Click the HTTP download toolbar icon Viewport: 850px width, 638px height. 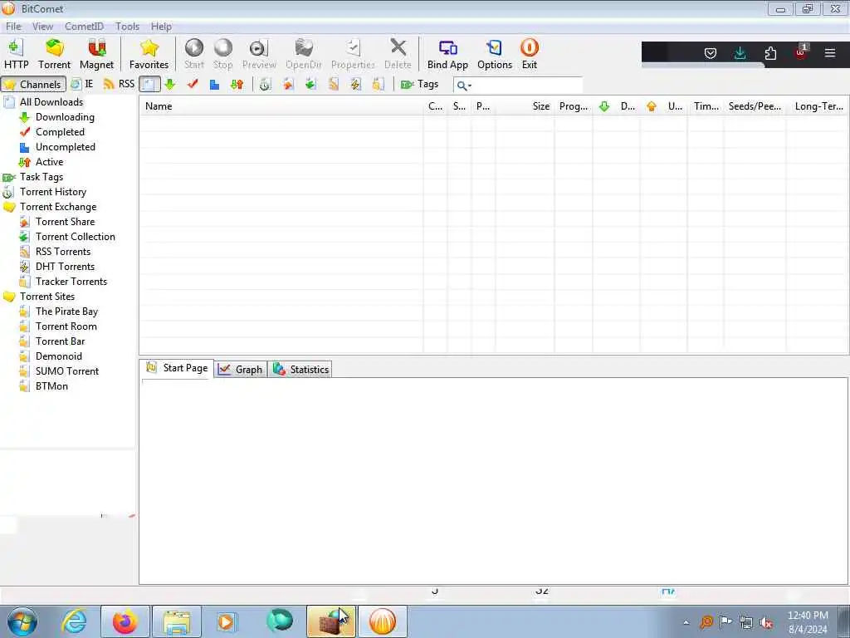point(17,54)
